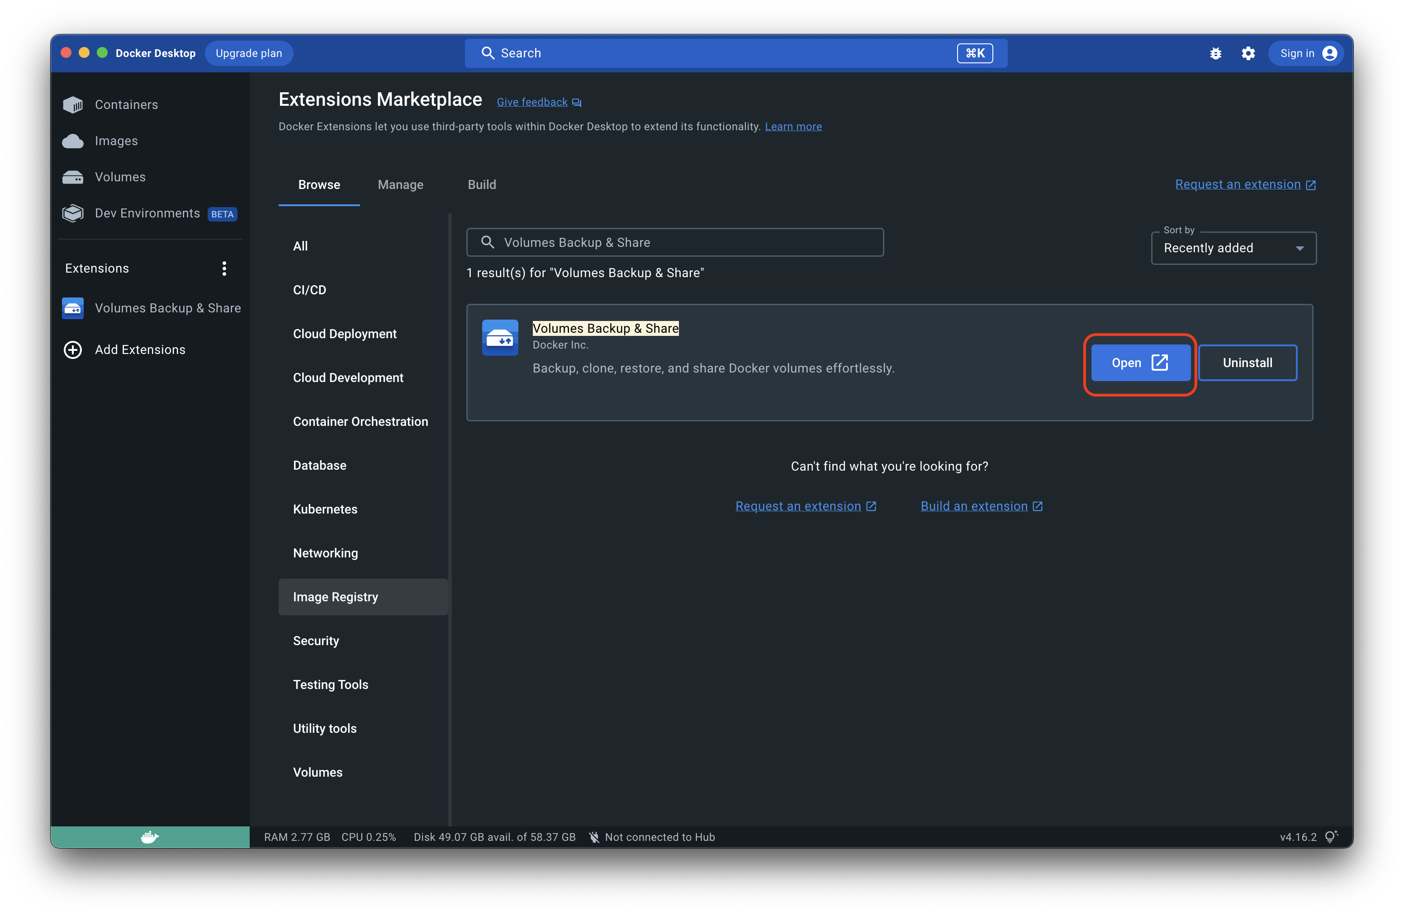The height and width of the screenshot is (915, 1404).
Task: Click the Give feedback link
Action: (x=532, y=102)
